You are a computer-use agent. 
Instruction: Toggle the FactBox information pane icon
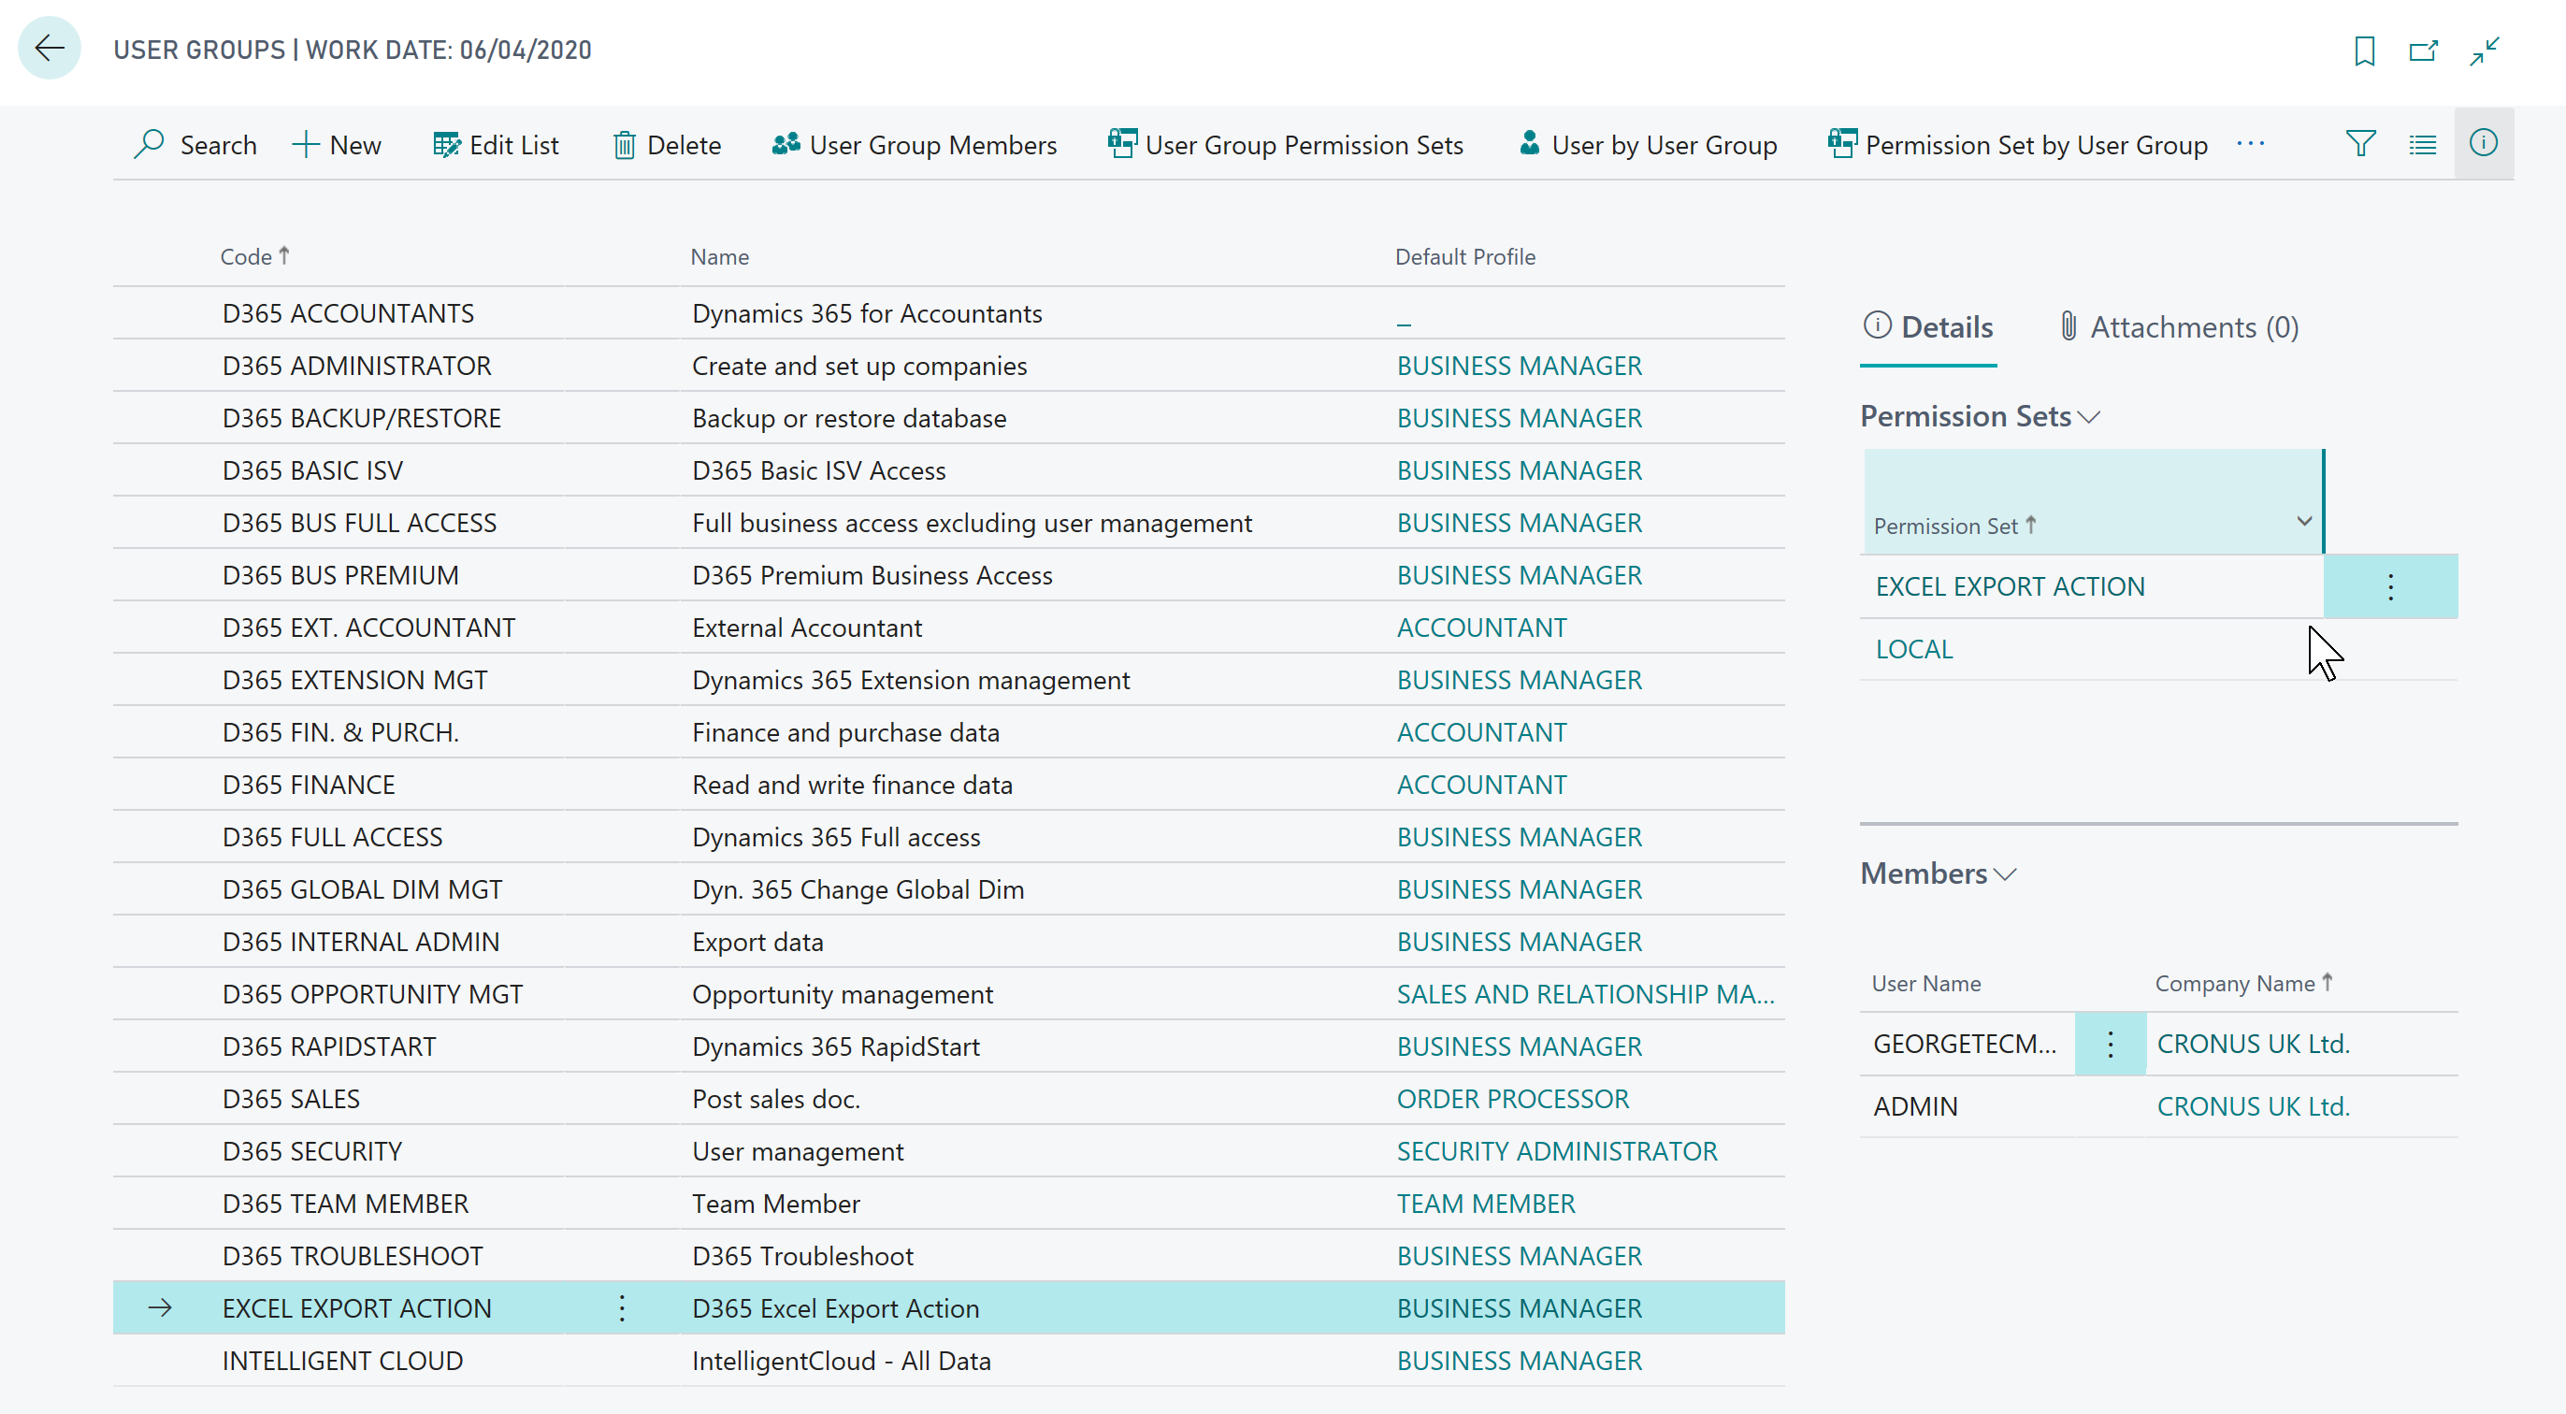(2484, 143)
